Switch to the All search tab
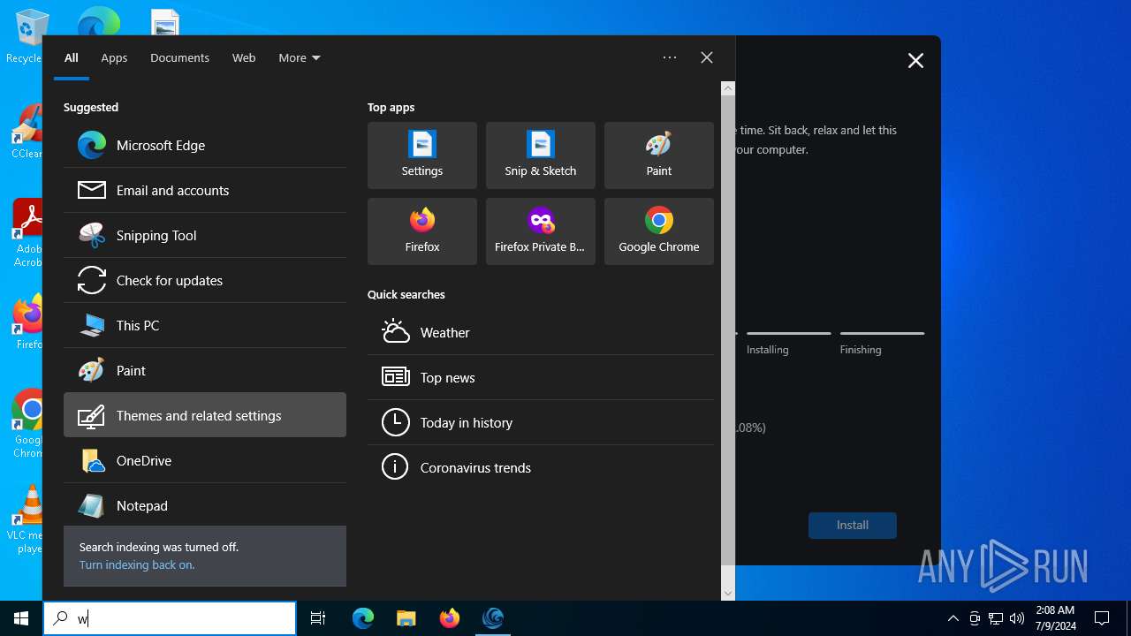The width and height of the screenshot is (1131, 636). click(x=72, y=57)
